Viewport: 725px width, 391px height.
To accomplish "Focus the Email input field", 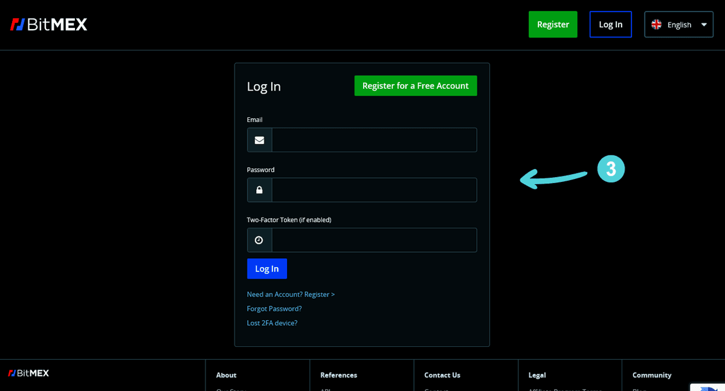I will tap(375, 140).
